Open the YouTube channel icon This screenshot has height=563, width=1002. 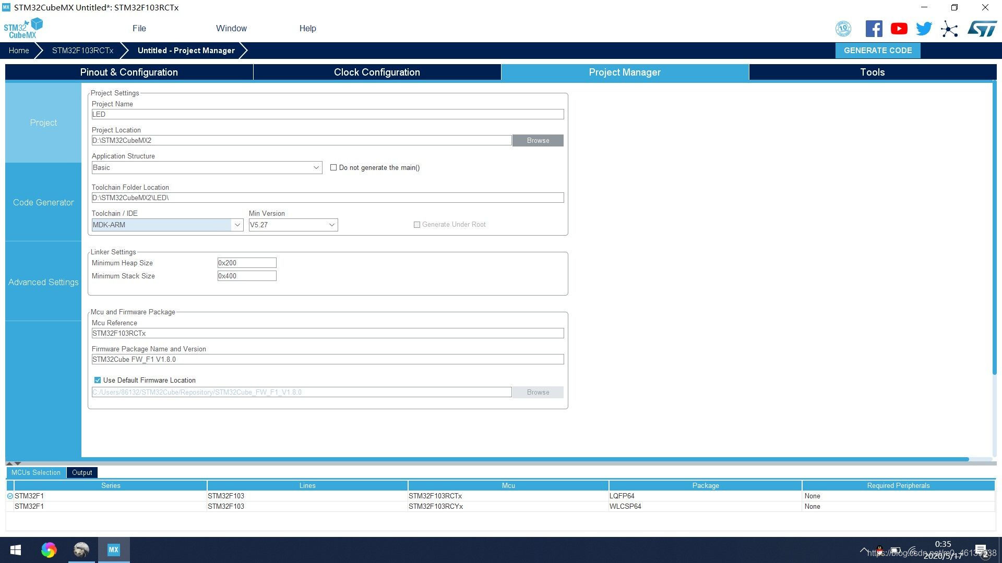pos(899,28)
